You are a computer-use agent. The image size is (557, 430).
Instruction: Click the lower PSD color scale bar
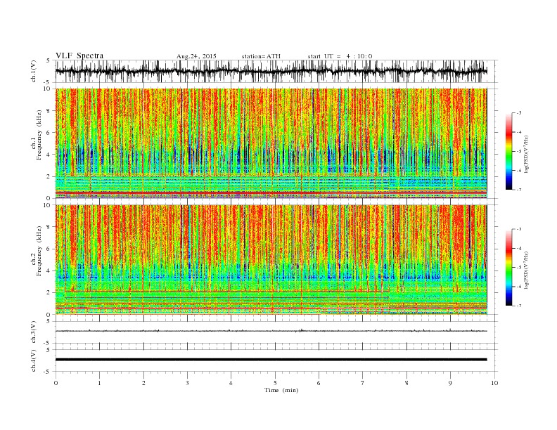pos(509,267)
